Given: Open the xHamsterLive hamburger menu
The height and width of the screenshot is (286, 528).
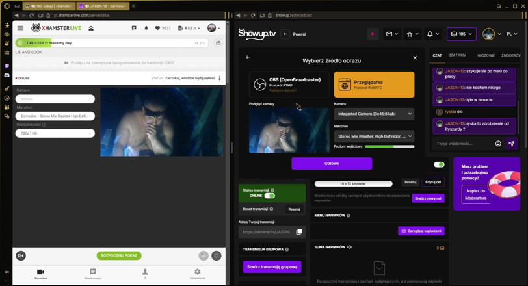Looking at the screenshot, I should coord(20,28).
